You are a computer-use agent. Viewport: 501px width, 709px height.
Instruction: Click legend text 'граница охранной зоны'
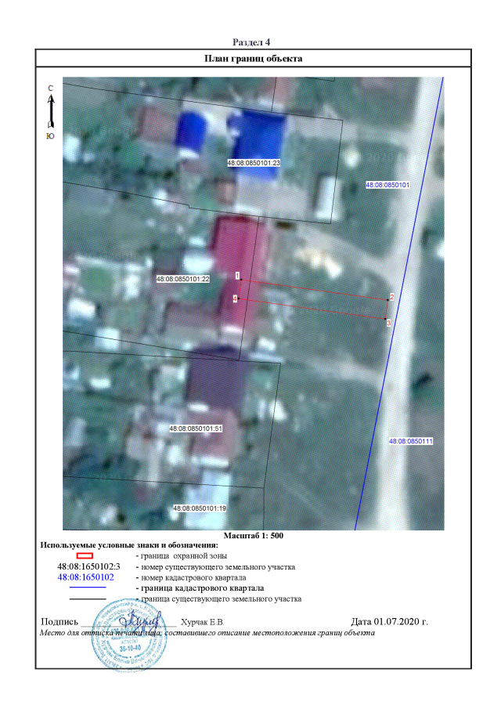pos(184,556)
